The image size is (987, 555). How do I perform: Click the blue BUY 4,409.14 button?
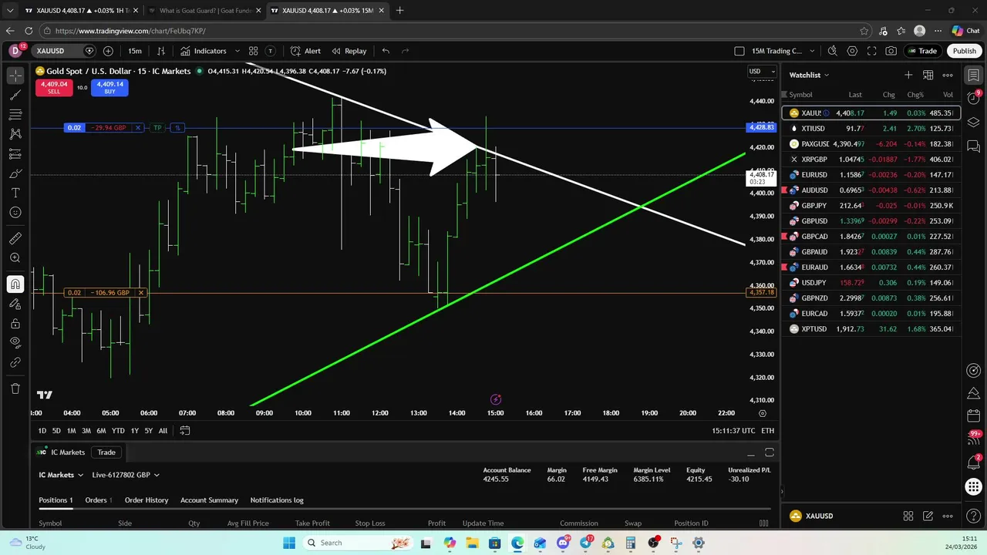109,87
